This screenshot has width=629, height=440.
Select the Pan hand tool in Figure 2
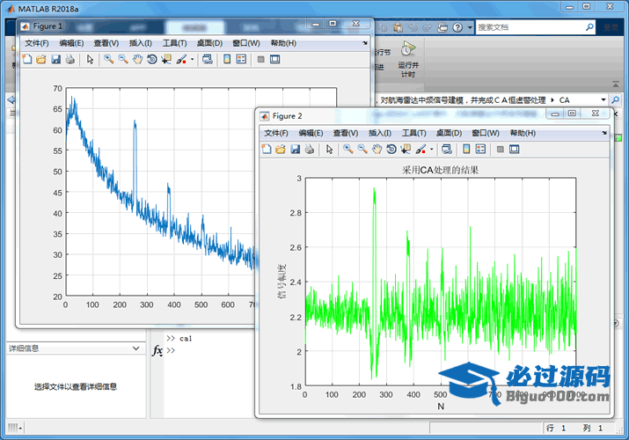(377, 150)
